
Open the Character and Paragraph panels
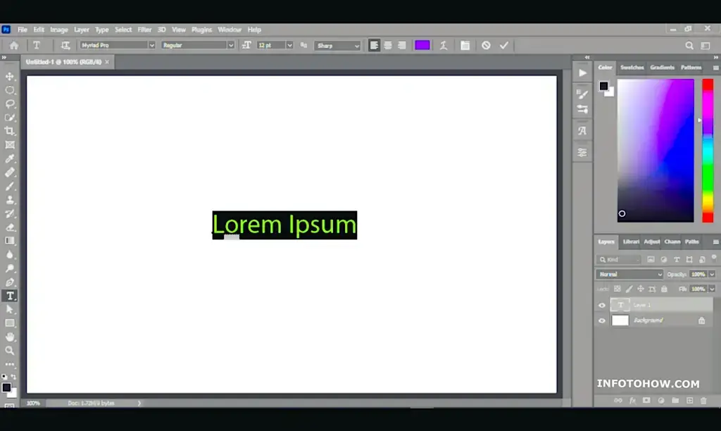tap(465, 45)
